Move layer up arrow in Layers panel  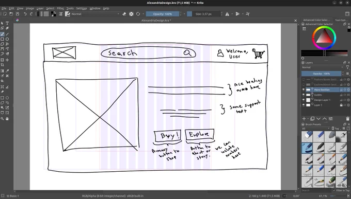(x=324, y=119)
